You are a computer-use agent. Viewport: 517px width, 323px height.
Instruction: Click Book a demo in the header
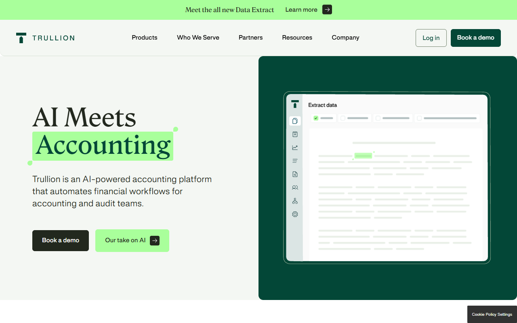point(476,38)
